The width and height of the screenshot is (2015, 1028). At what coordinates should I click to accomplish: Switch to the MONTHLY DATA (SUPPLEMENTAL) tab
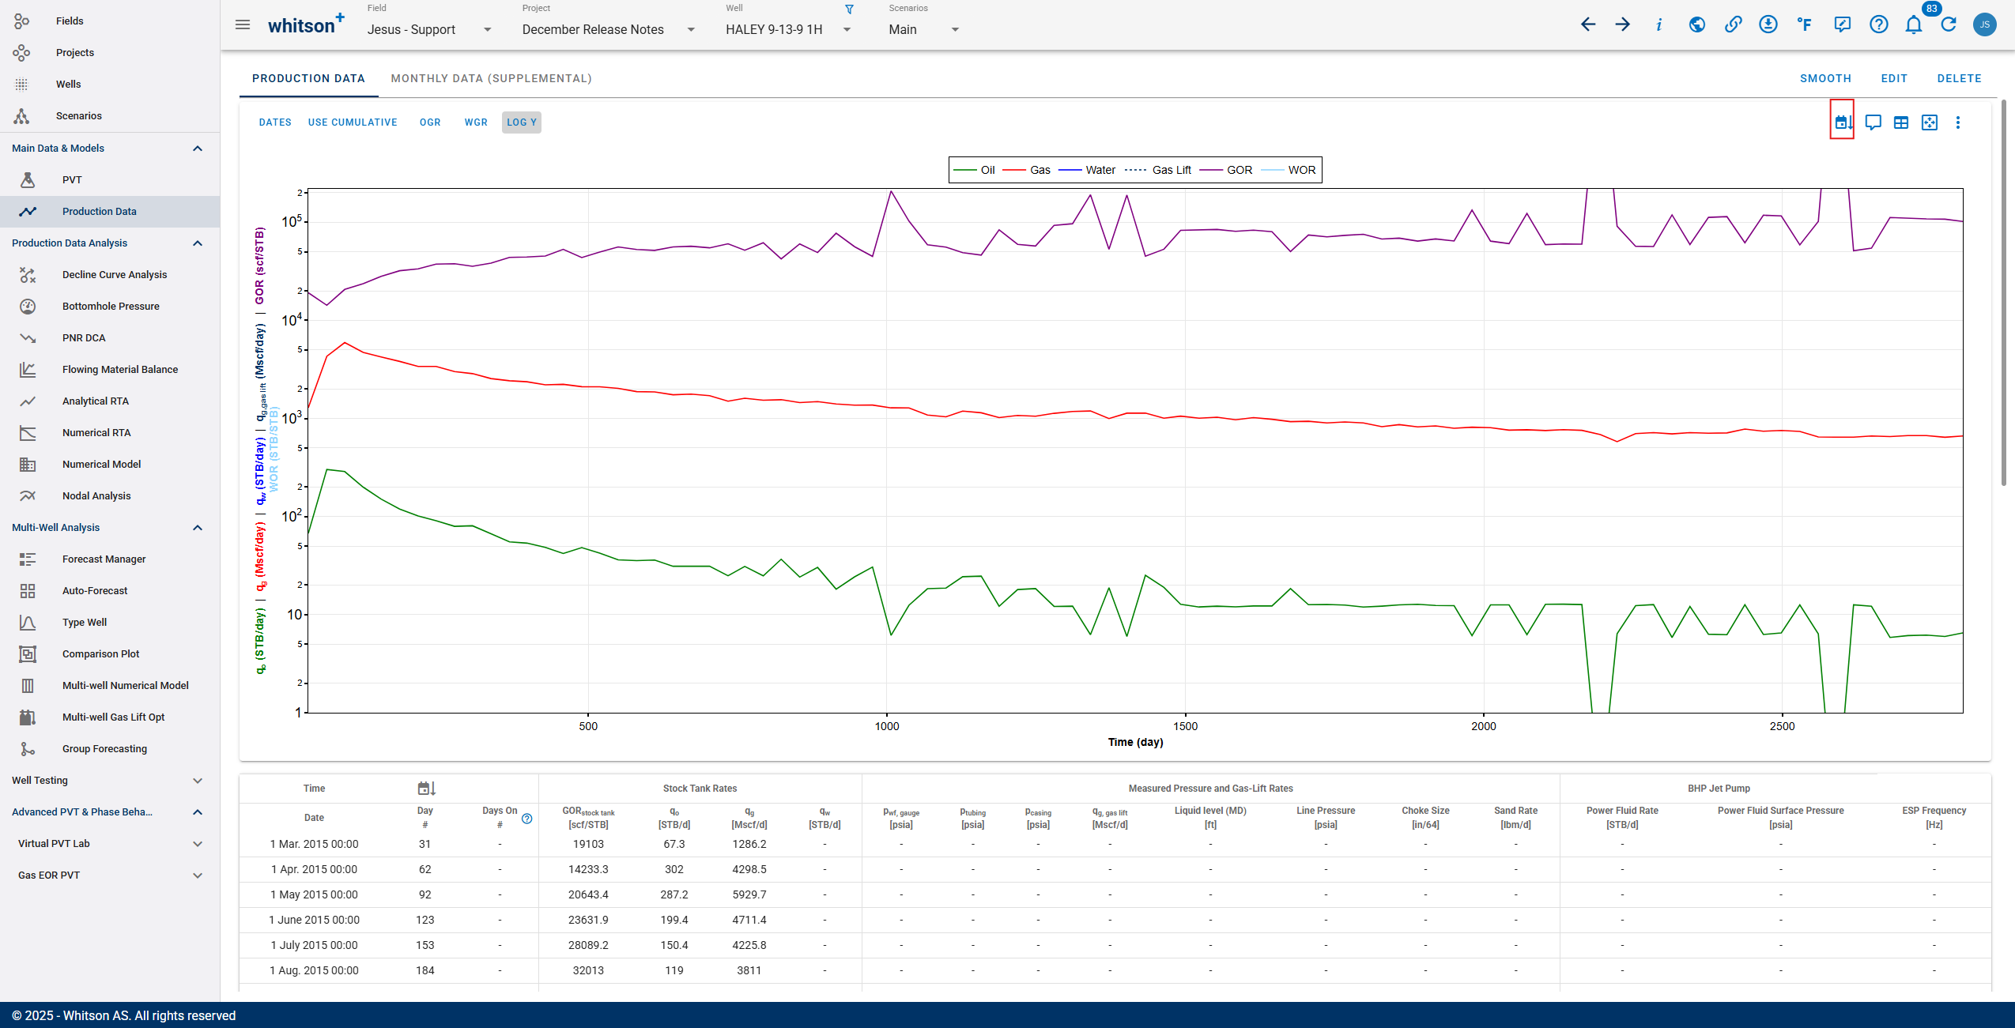(491, 78)
